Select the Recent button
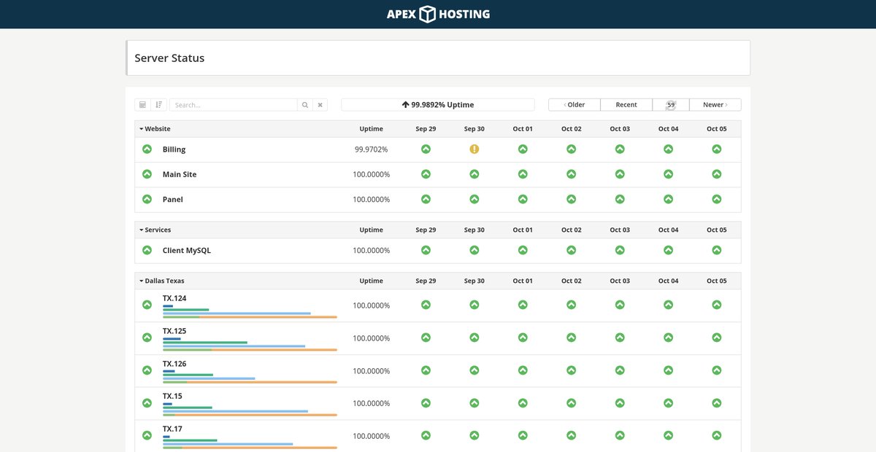 point(626,105)
